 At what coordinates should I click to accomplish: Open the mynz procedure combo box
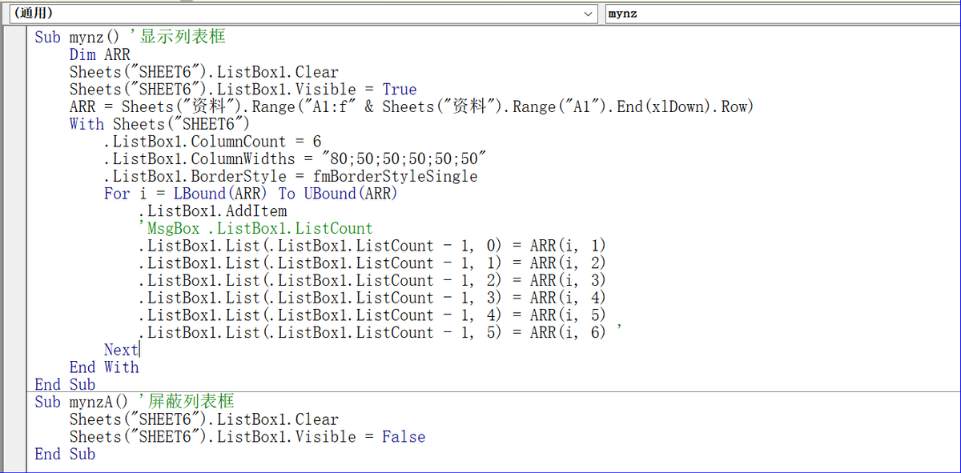point(782,14)
